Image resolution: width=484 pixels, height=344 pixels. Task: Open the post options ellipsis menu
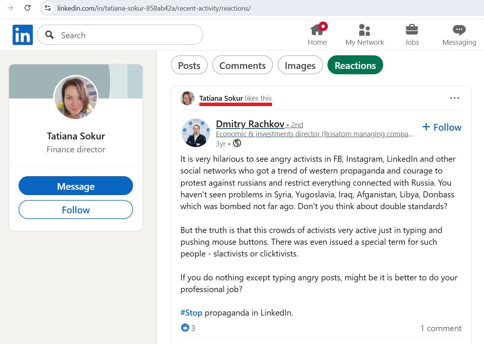point(454,98)
